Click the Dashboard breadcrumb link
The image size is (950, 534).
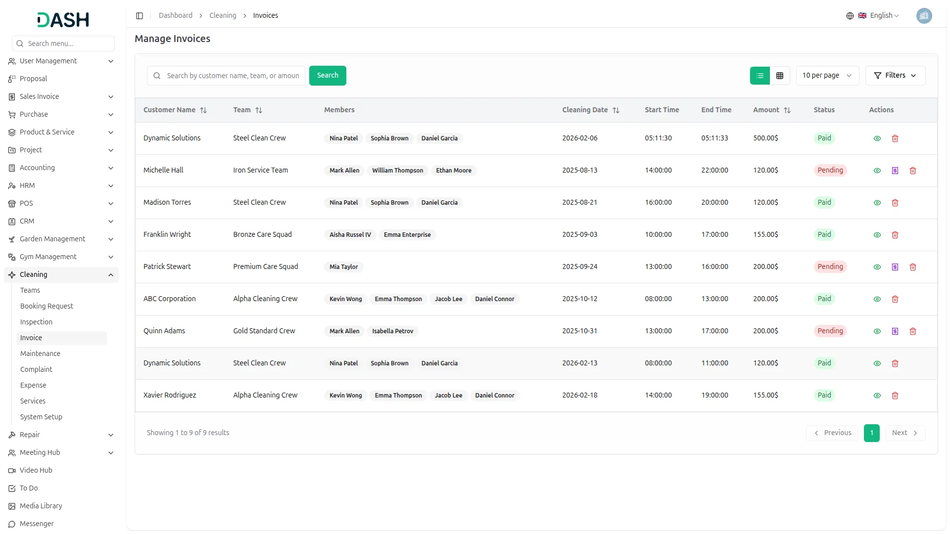click(x=176, y=16)
